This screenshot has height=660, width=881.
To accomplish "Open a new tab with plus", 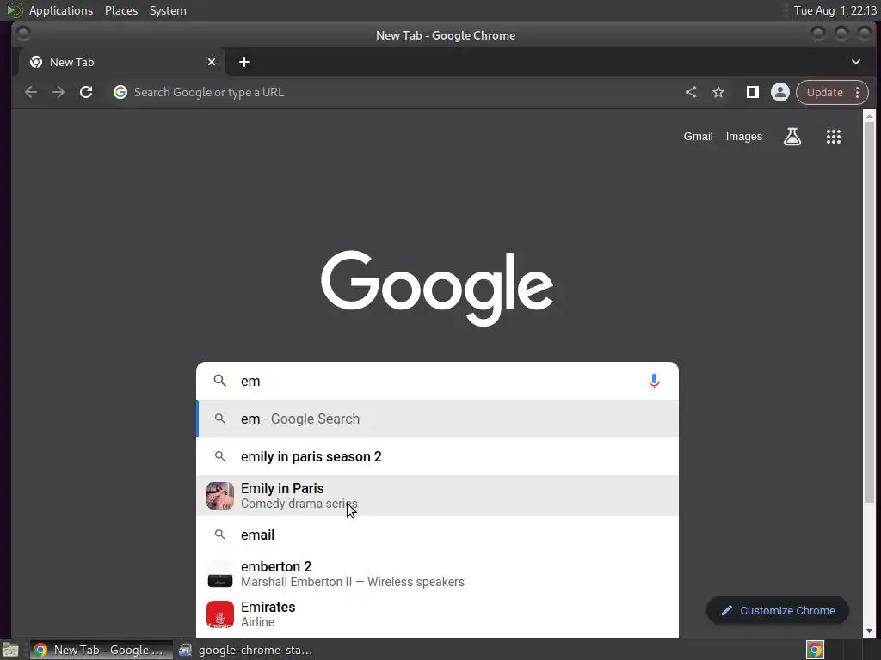I will click(x=243, y=62).
